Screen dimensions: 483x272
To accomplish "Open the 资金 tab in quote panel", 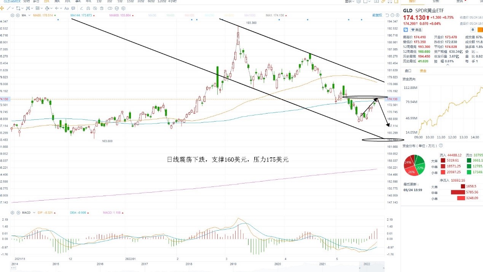I will (423, 71).
